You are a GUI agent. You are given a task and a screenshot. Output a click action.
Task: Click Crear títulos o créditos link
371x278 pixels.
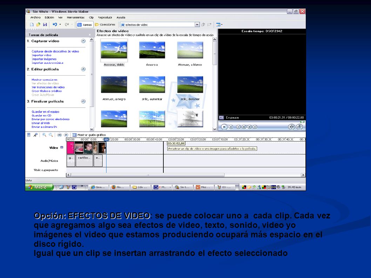coord(47,91)
